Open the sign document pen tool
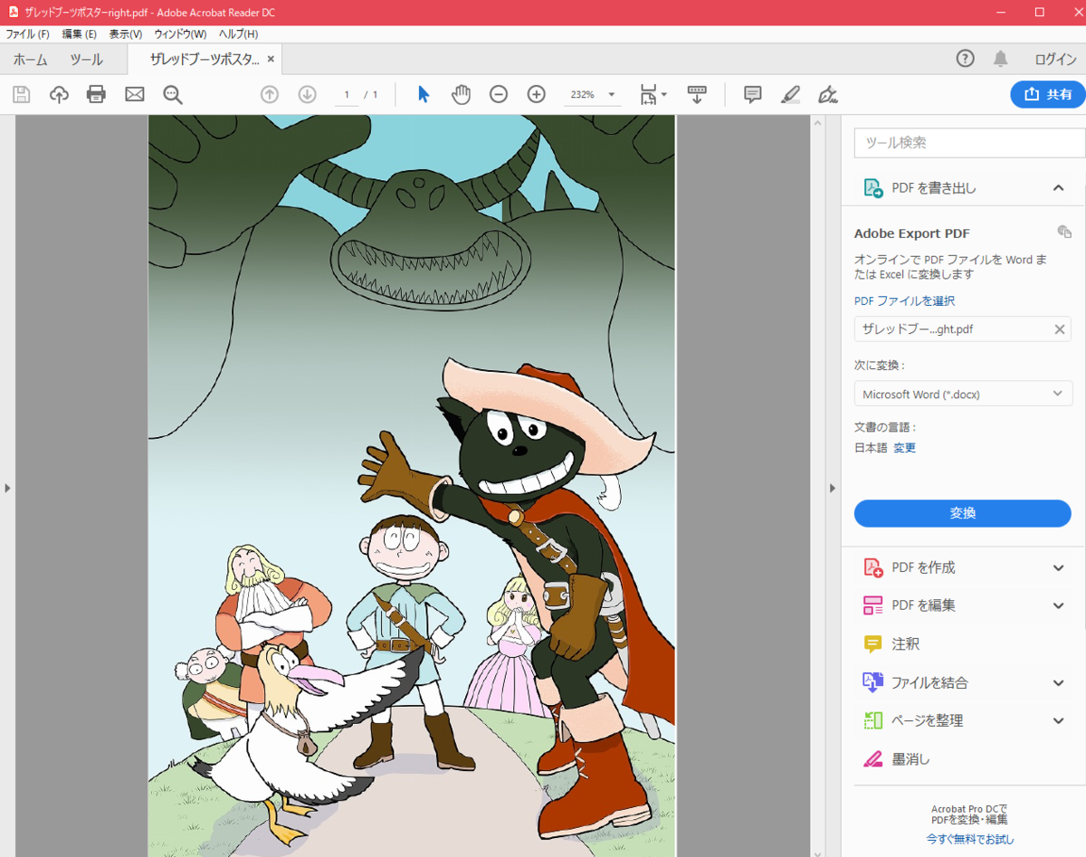Viewport: 1086px width, 857px height. (827, 94)
